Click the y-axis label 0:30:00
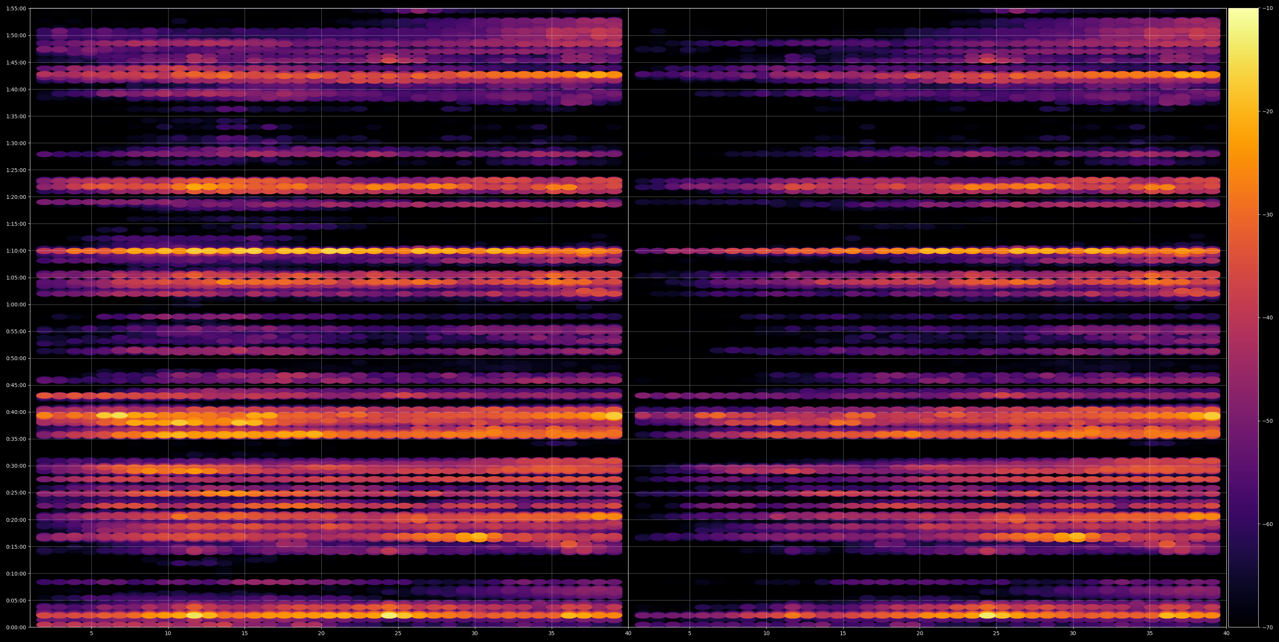The image size is (1279, 642). (x=16, y=466)
